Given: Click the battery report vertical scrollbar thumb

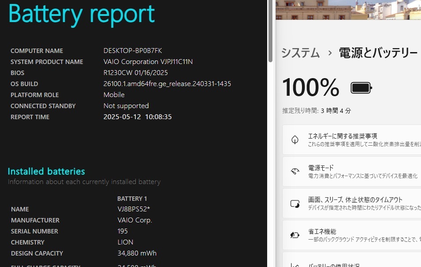Looking at the screenshot, I should pos(270,31).
